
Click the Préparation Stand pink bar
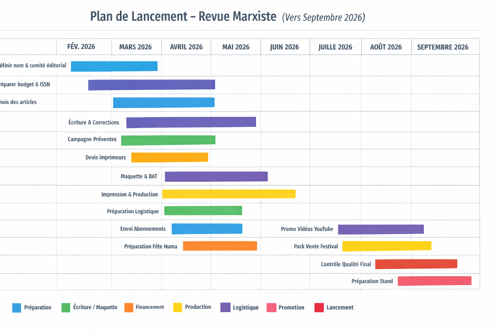(x=434, y=281)
